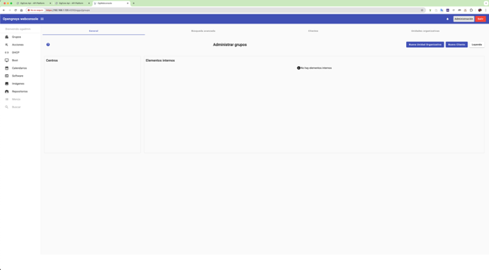This screenshot has height=270, width=489.
Task: Click the blue help question-mark icon
Action: pos(48,45)
